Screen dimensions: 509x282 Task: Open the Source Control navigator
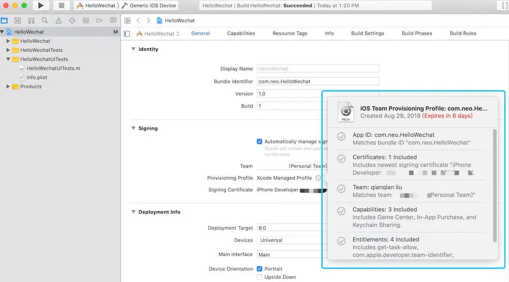pos(17,20)
